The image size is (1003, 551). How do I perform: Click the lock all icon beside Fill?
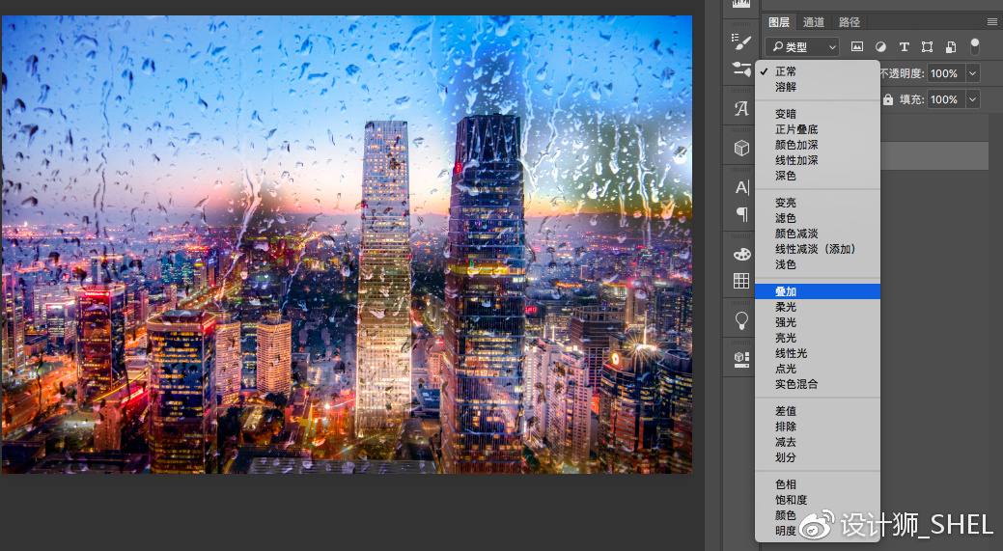[x=888, y=99]
